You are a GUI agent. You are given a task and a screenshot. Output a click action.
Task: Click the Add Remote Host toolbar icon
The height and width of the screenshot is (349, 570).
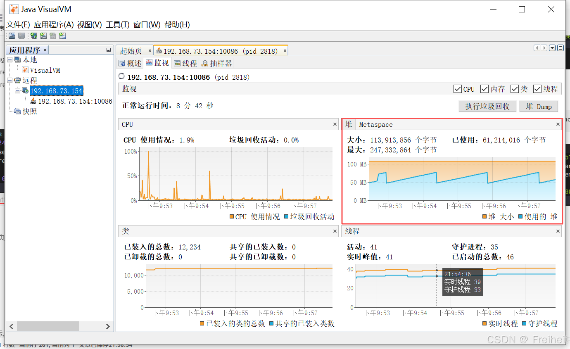click(x=34, y=36)
